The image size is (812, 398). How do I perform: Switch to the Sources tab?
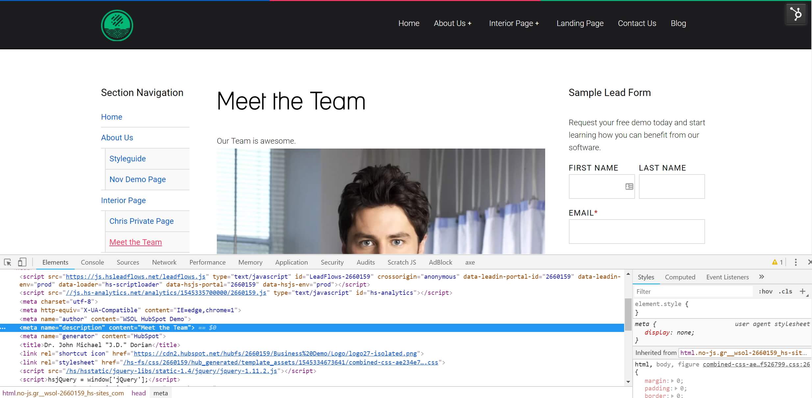128,262
